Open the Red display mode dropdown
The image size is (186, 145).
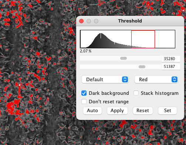click(x=156, y=79)
